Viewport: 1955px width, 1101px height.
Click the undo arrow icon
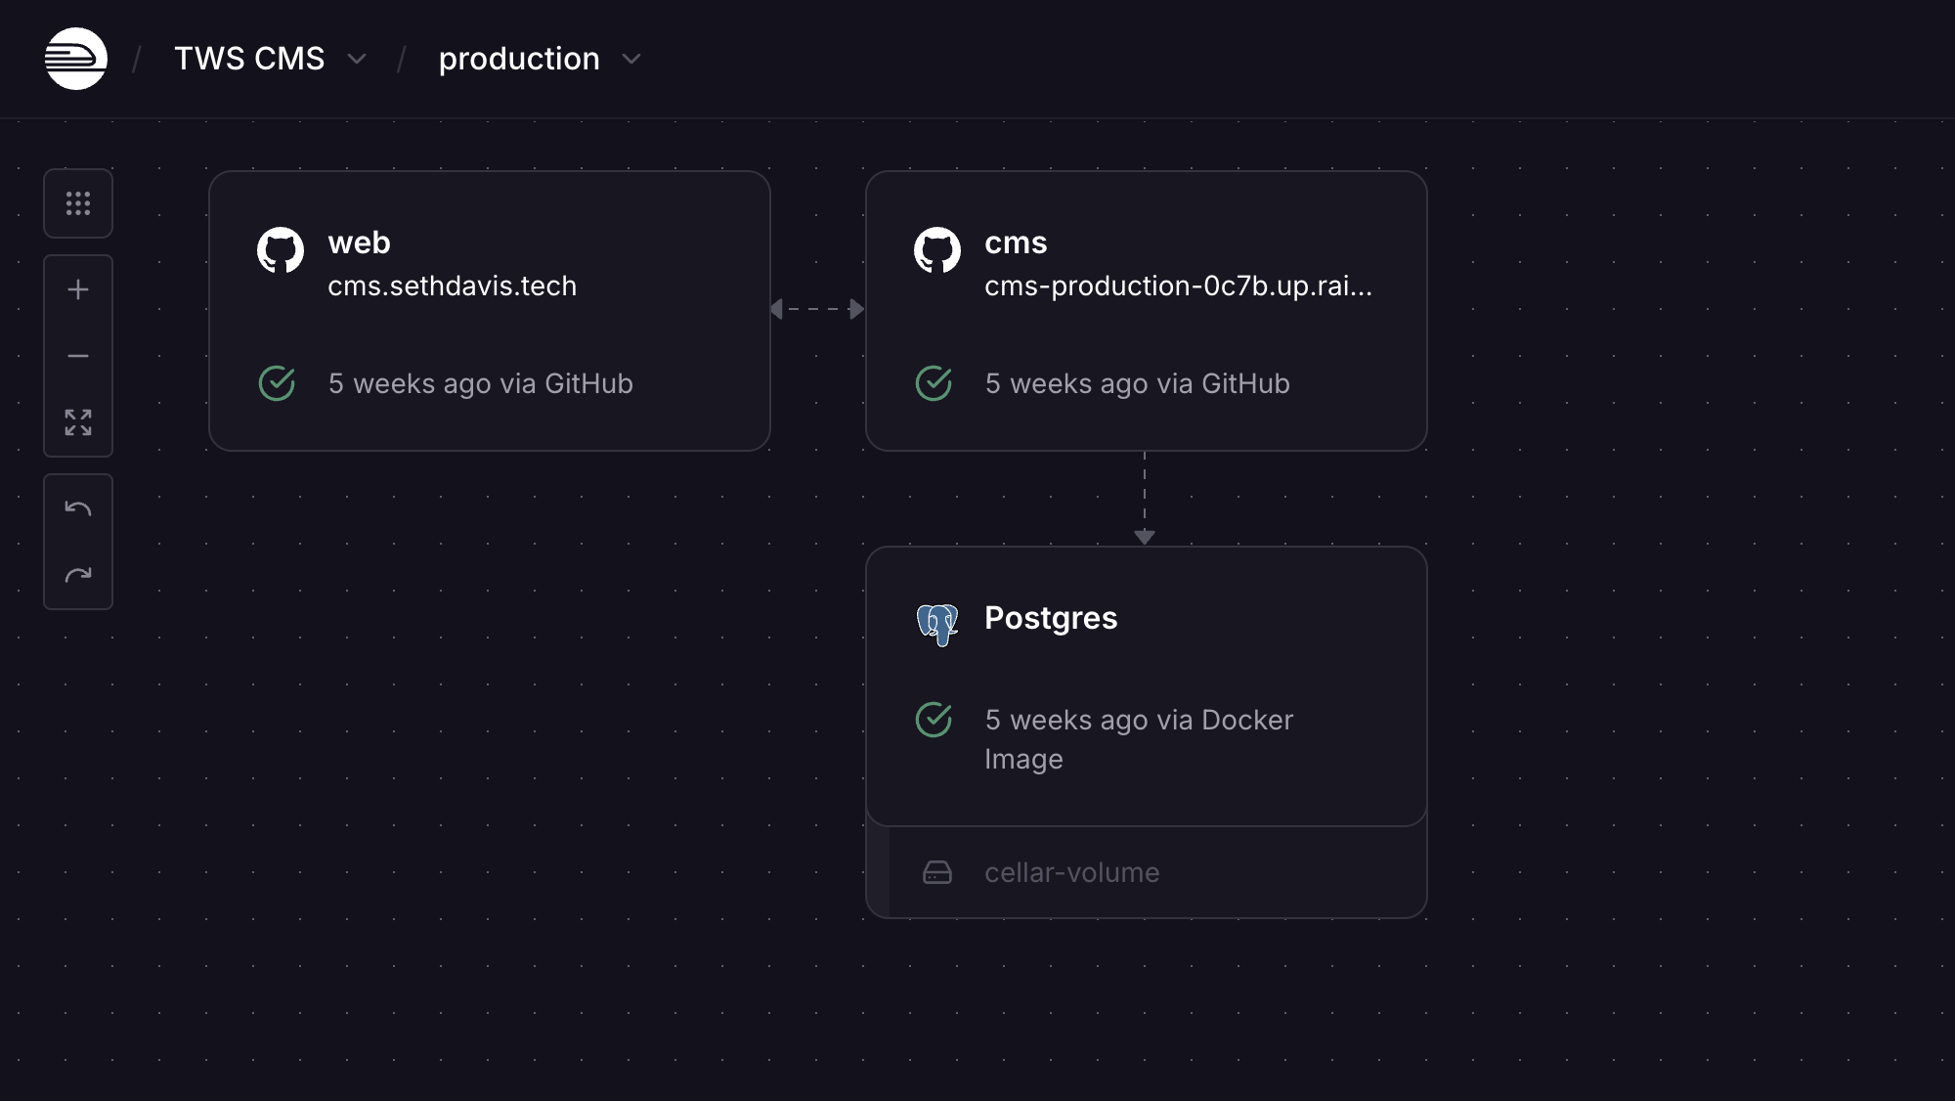pyautogui.click(x=78, y=508)
